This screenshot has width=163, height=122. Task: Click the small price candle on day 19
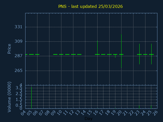(x=115, y=56)
